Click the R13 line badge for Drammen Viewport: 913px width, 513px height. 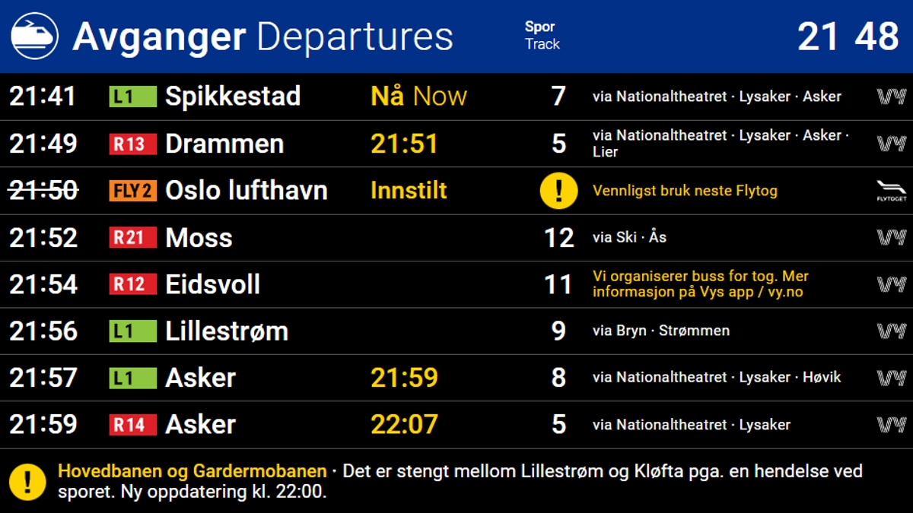coord(132,144)
